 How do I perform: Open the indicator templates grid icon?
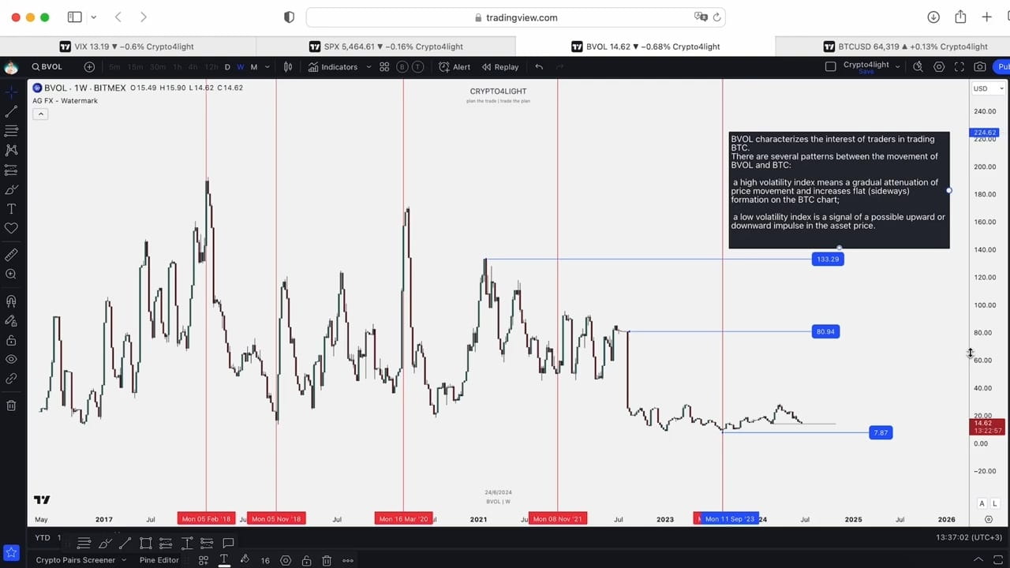pos(384,67)
